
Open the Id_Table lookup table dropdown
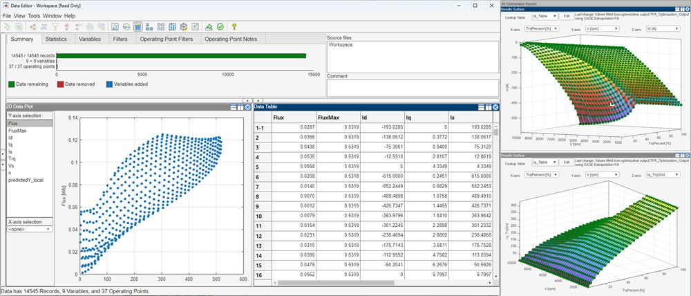pyautogui.click(x=540, y=15)
